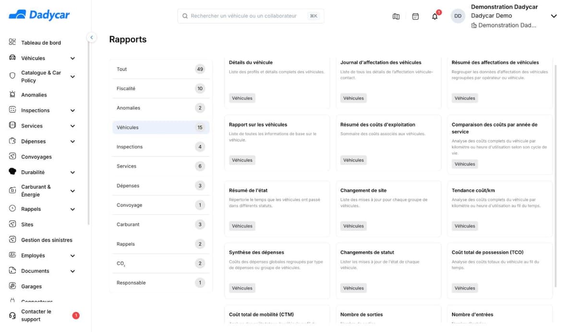Open the Détails du véhicule report
Viewport: 576px width, 332px height.
277,82
